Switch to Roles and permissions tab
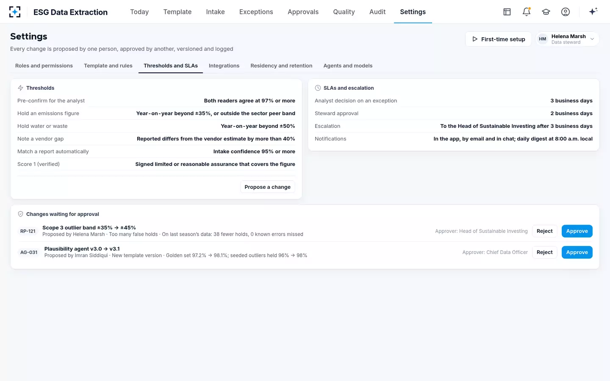This screenshot has height=381, width=610. 44,66
